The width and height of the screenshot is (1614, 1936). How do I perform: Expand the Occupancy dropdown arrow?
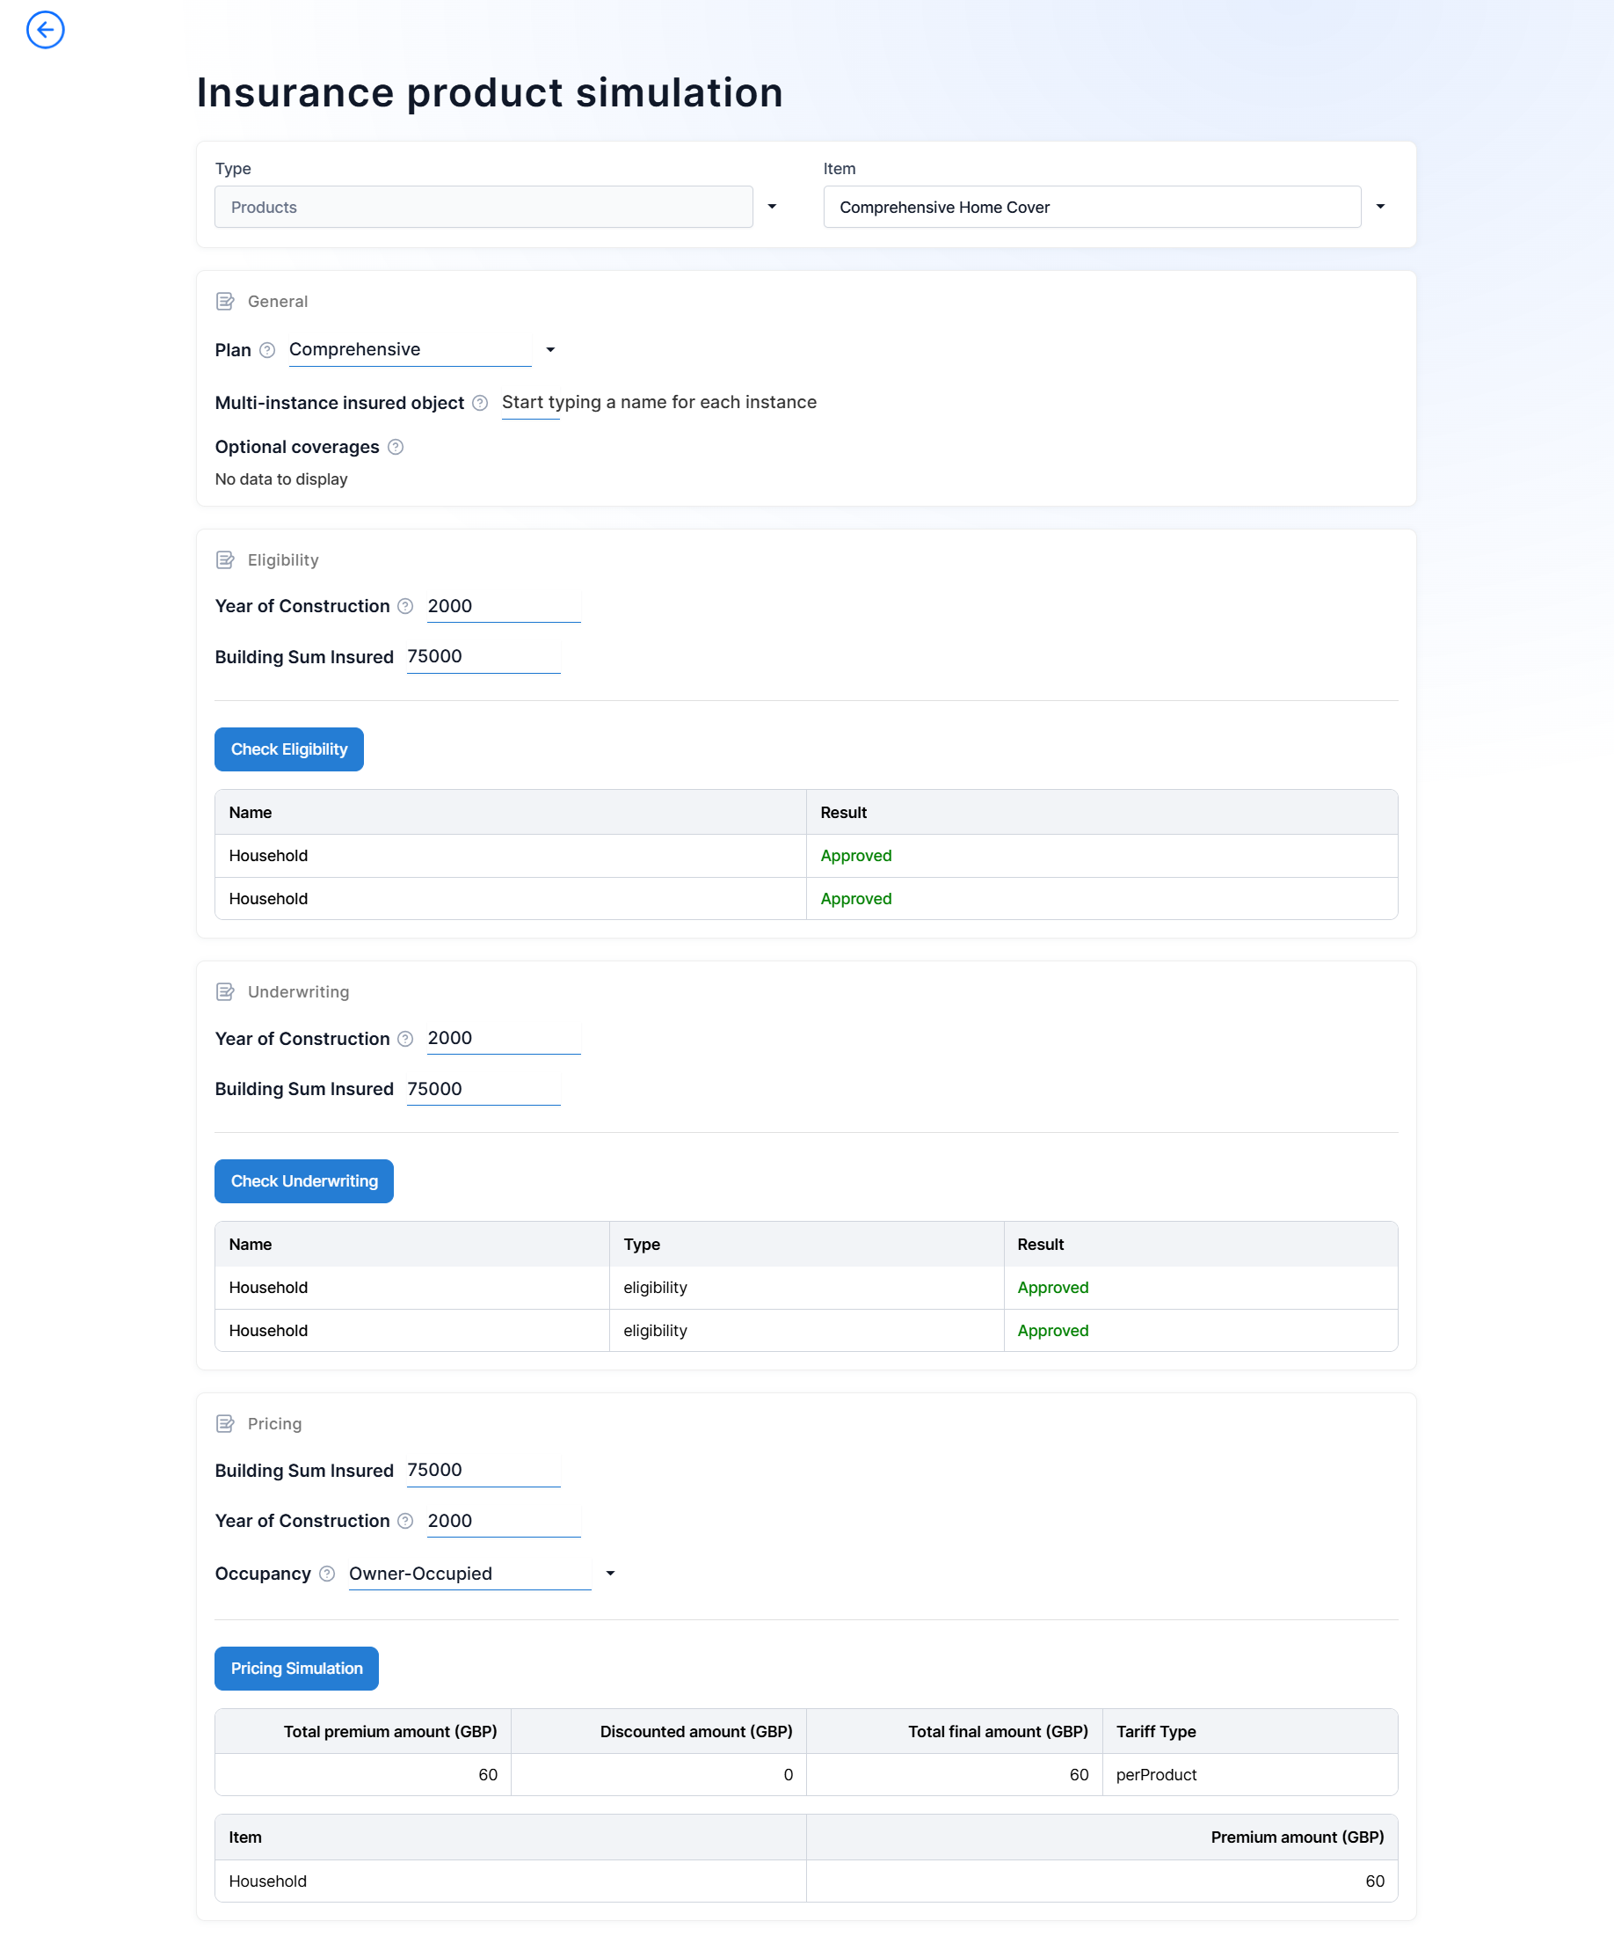click(610, 1574)
